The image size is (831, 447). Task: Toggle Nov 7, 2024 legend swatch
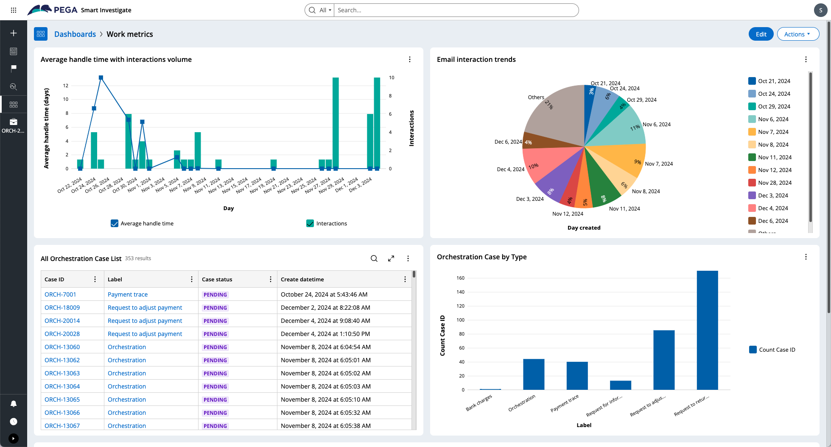coord(752,132)
